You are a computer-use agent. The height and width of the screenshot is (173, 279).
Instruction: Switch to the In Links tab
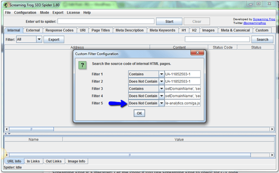tap(33, 161)
